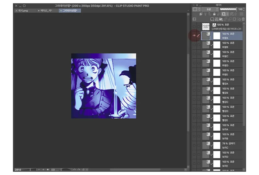Click the opacity 100 stepper arrows
Viewport: 259px width, 175px height.
coord(244,9)
